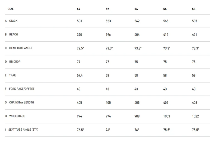Select the HEAD TUBE ANGLE row label
210x142 pixels.
[x=21, y=48]
